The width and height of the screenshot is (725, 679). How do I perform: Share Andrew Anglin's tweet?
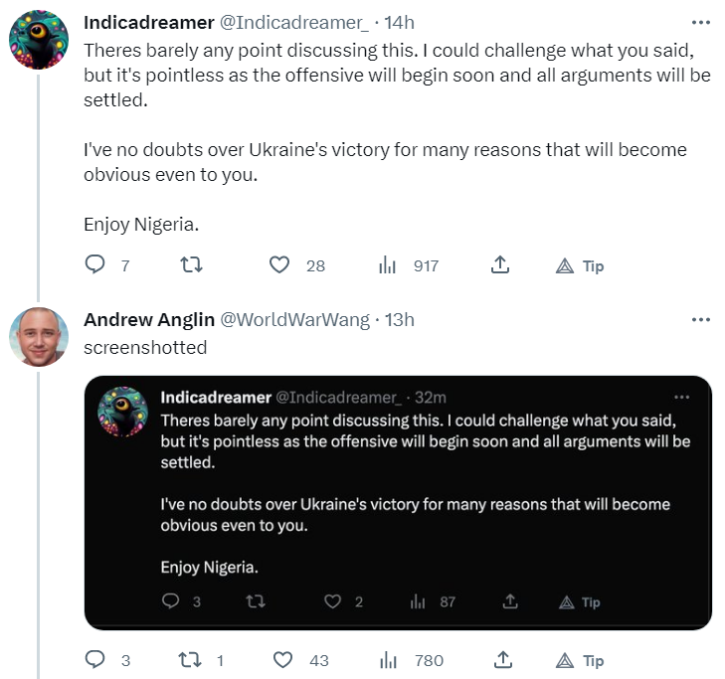503,659
